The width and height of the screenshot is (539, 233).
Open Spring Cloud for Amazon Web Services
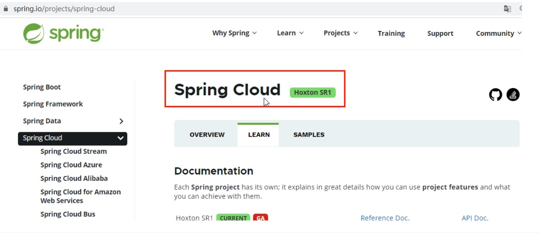[x=80, y=196]
